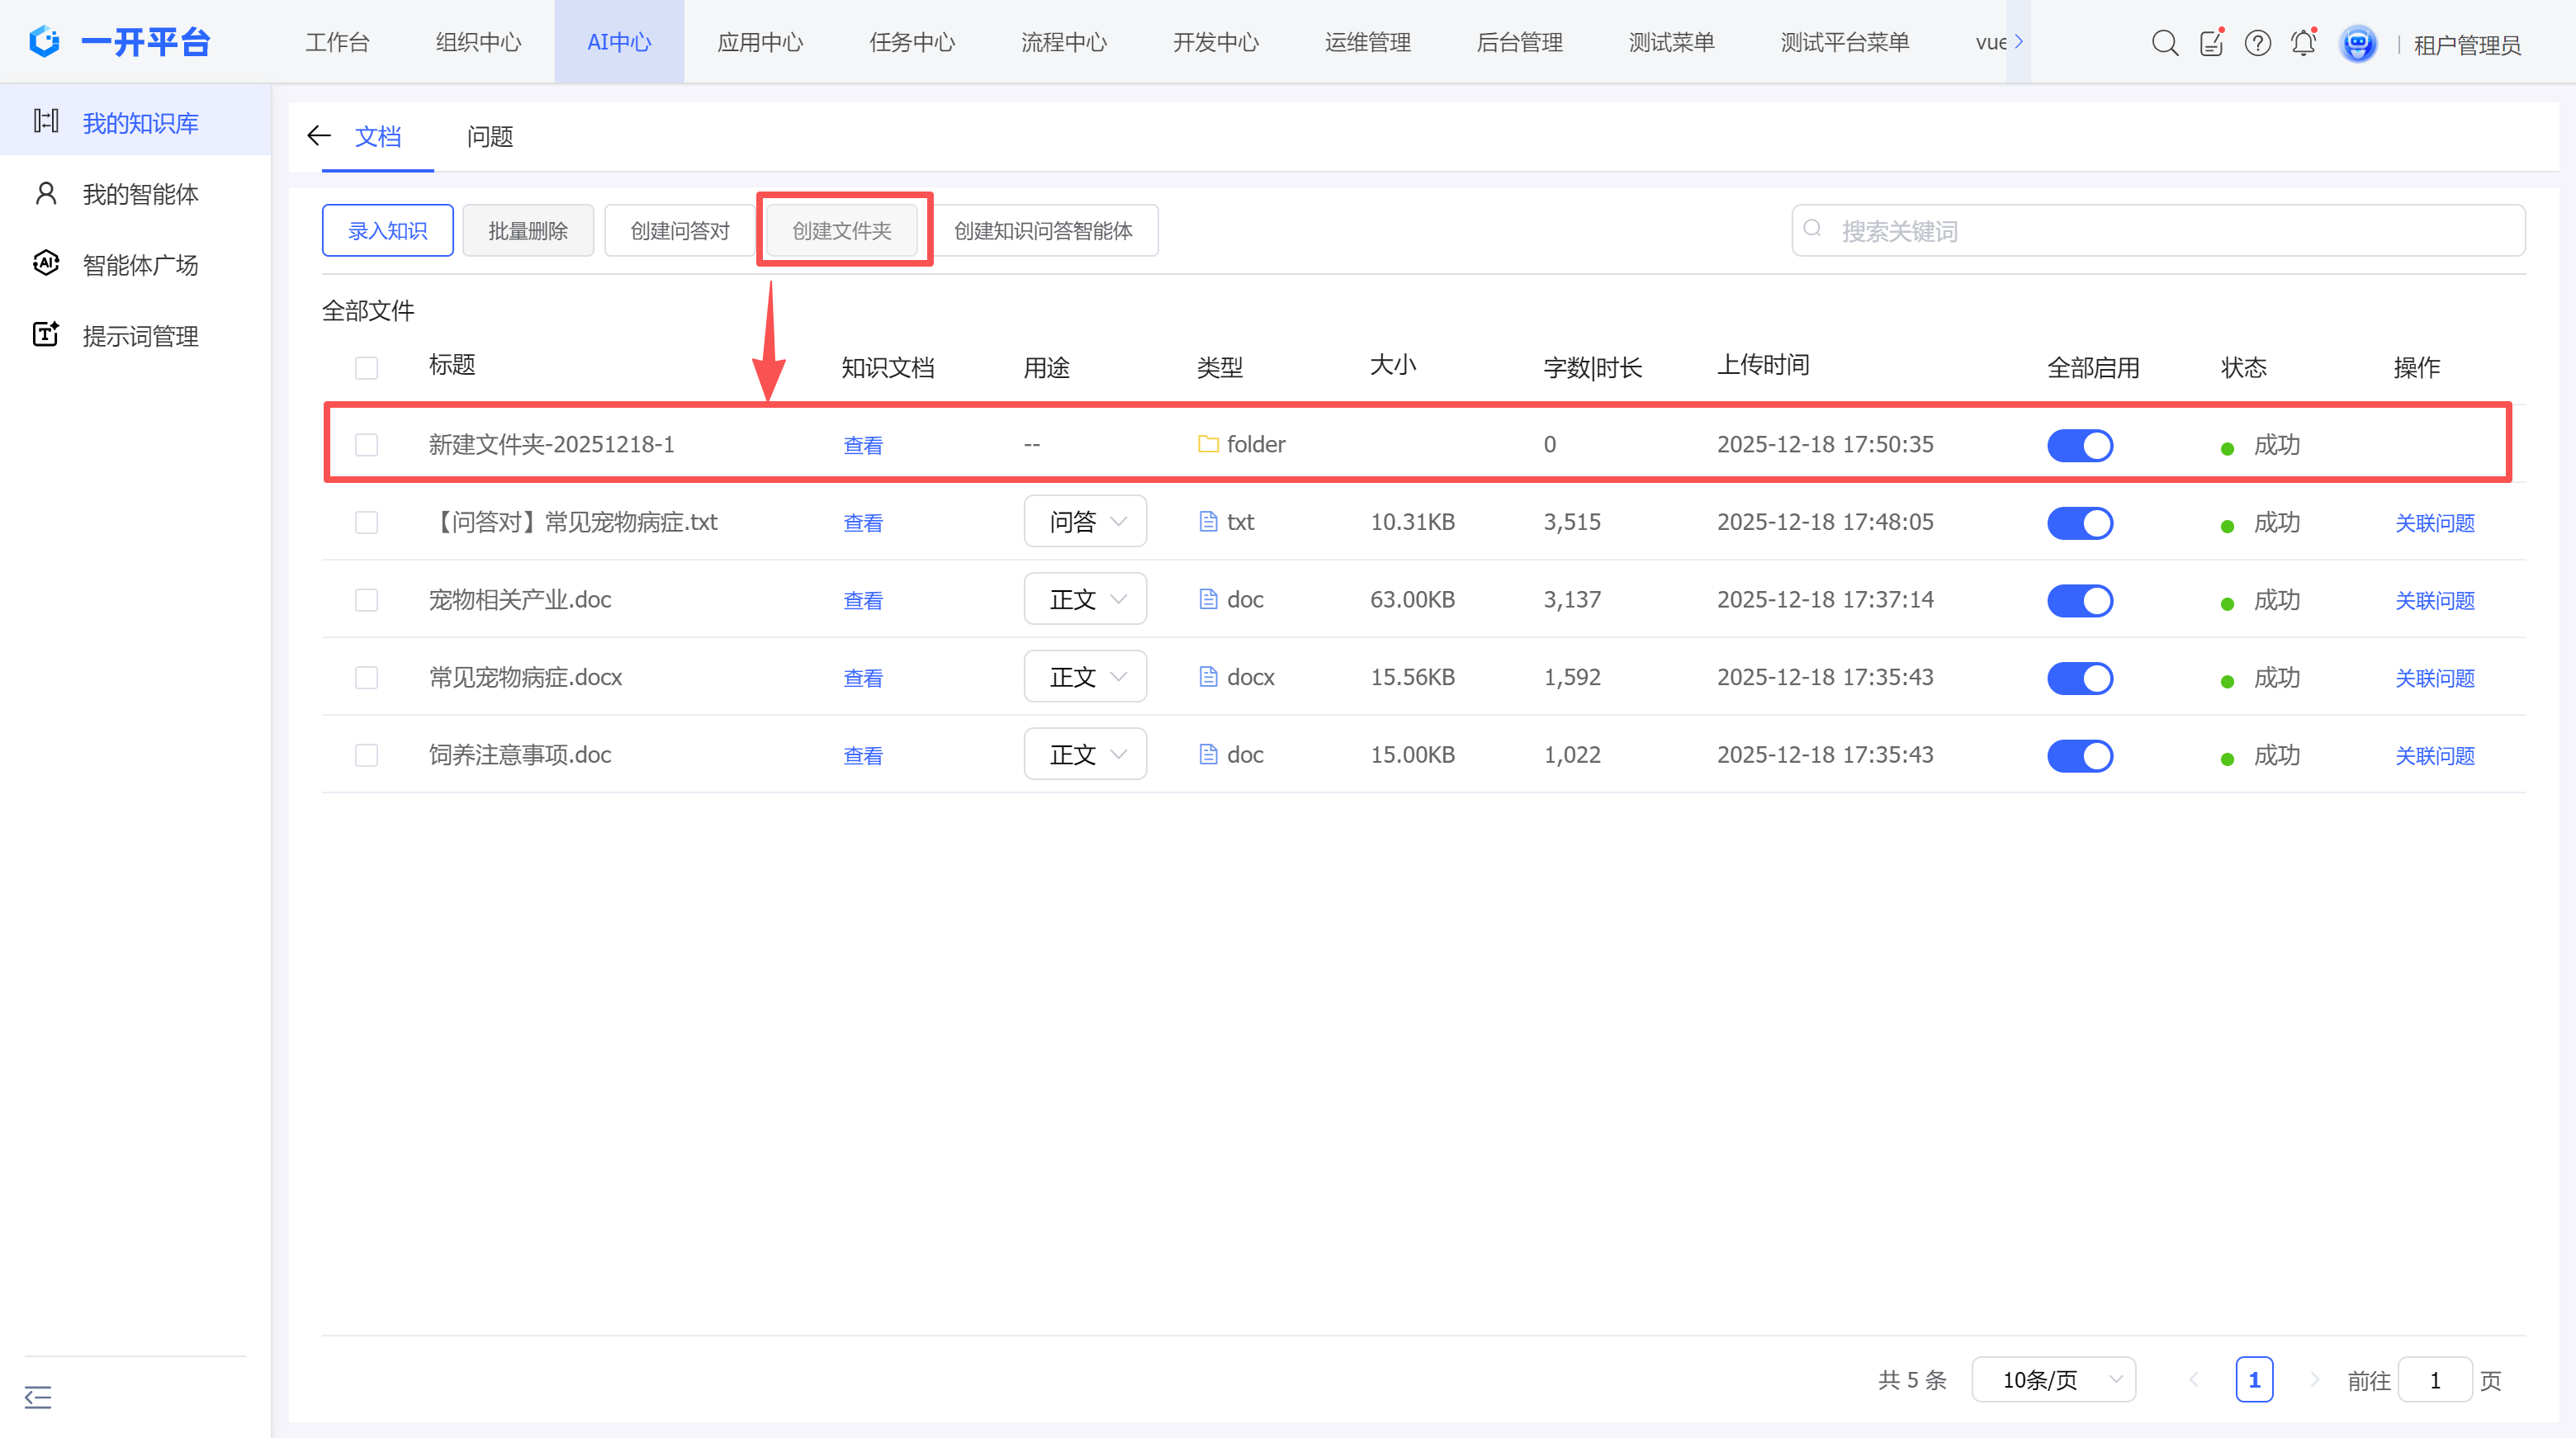This screenshot has height=1438, width=2576.
Task: Focus the 搜索关键词 search field
Action: click(x=2170, y=231)
